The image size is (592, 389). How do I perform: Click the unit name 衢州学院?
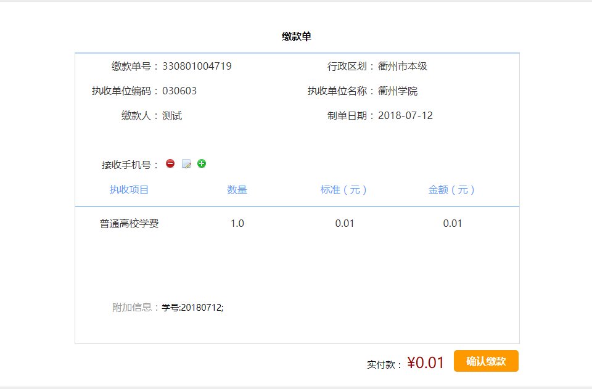coord(398,91)
